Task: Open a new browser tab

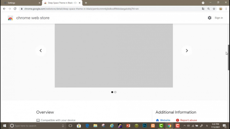Action: (86, 3)
